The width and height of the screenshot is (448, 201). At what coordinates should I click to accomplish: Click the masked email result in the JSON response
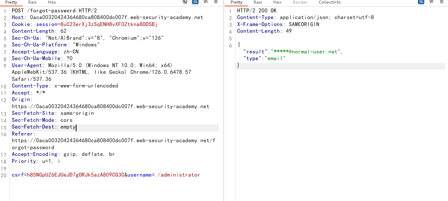tap(306, 52)
